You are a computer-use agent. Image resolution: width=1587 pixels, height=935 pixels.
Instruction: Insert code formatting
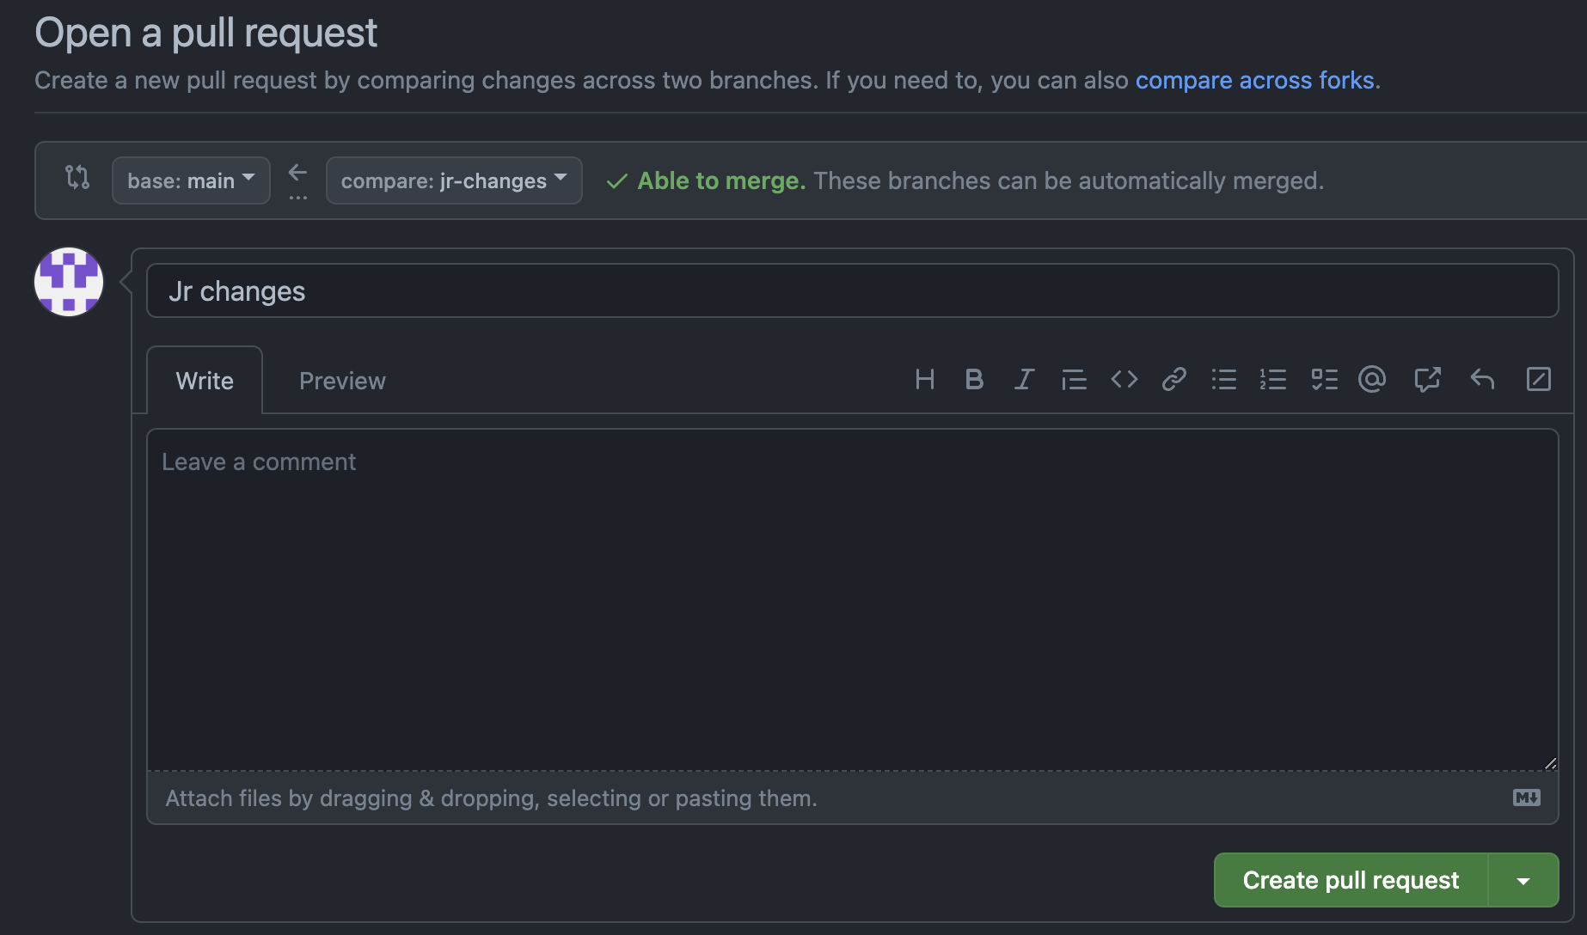(x=1124, y=379)
